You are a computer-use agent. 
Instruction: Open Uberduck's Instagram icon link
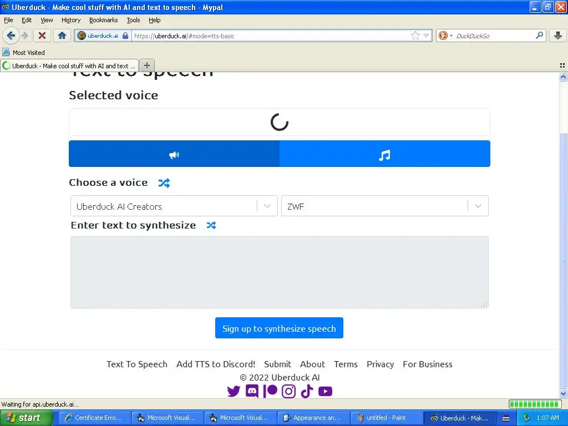288,391
